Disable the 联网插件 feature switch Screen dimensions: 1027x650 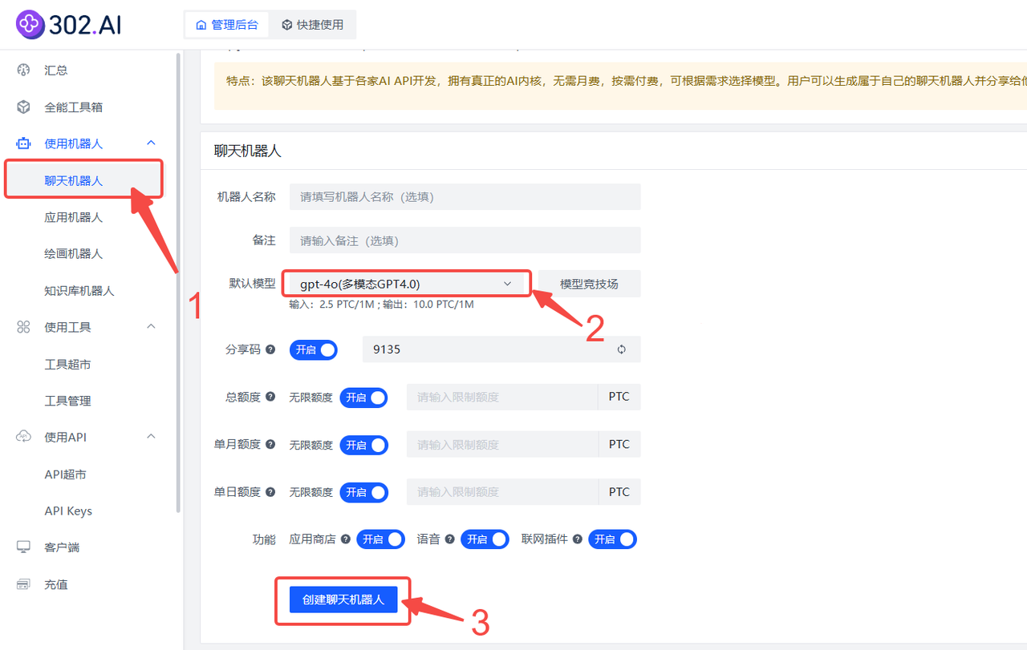(x=612, y=539)
